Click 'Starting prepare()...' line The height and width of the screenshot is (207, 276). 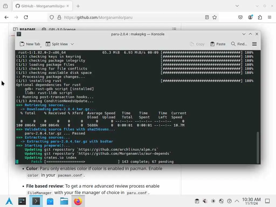(43, 145)
